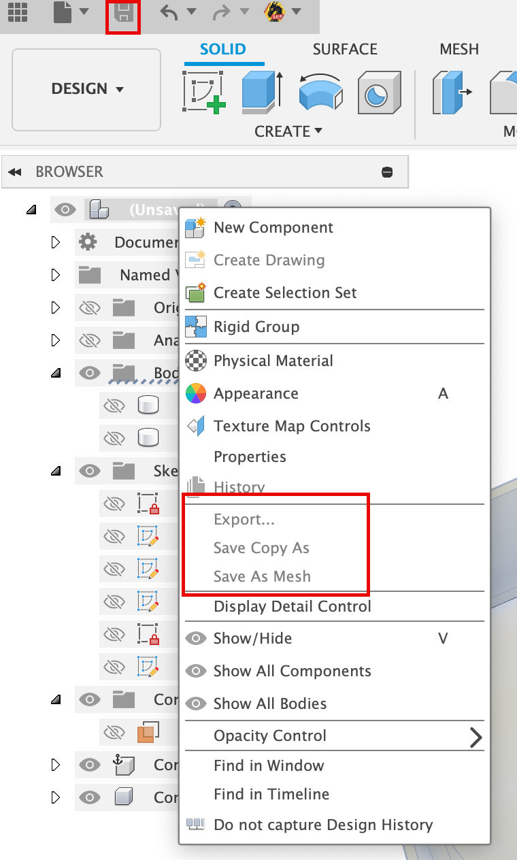Viewport: 517px width, 860px height.
Task: Open the DESIGN workspace dropdown
Action: pyautogui.click(x=86, y=89)
